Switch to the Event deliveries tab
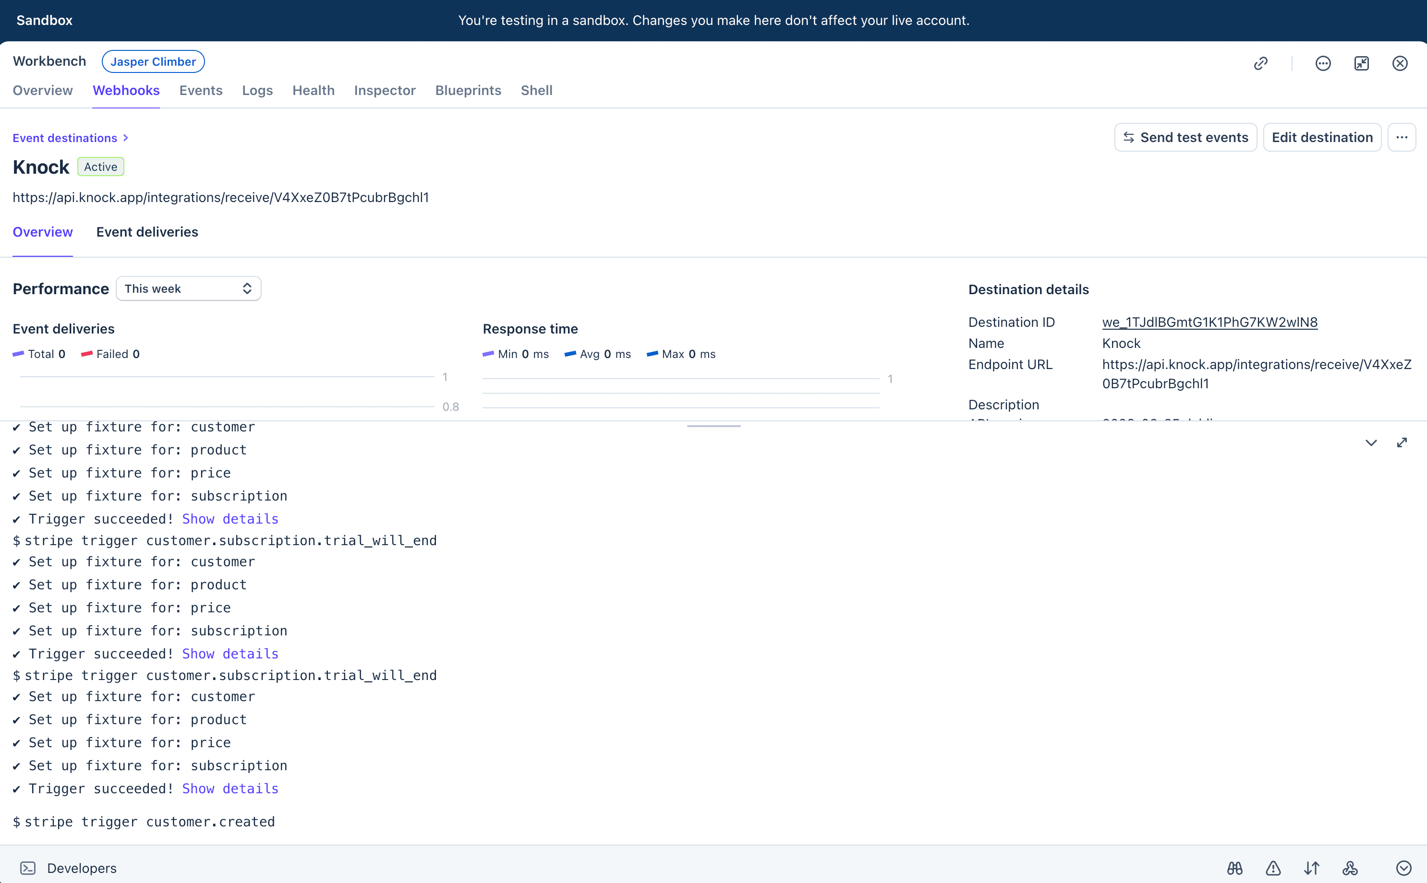Screen dimensions: 1427x883 coord(147,232)
